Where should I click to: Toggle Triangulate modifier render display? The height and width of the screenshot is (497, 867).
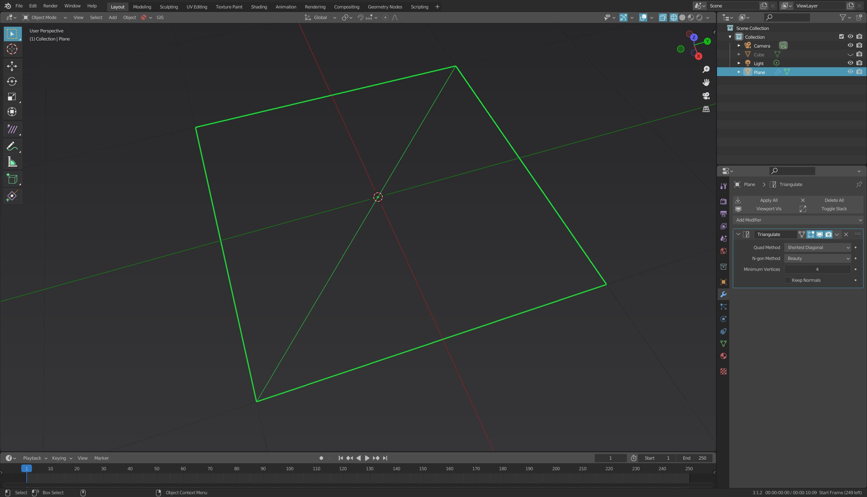(828, 234)
